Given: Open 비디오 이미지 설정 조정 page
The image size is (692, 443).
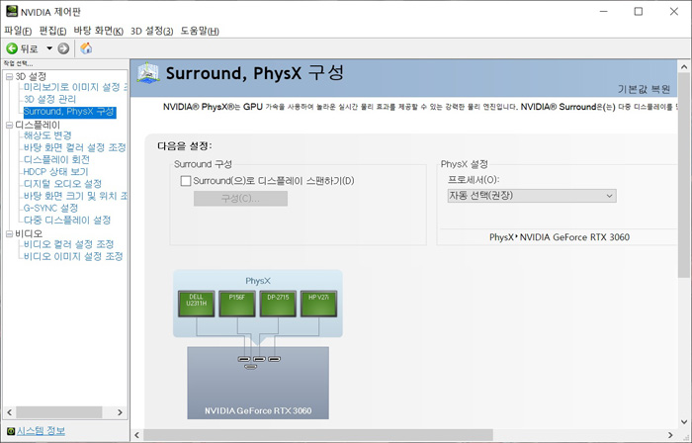Looking at the screenshot, I should click(73, 256).
